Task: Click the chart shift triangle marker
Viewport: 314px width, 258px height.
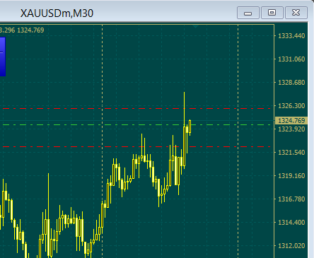Action: [195, 27]
